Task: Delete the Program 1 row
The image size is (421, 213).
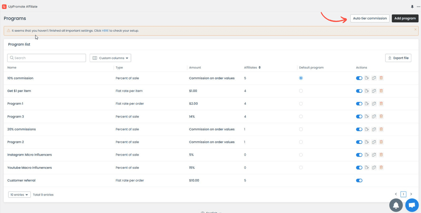Action: (381, 104)
